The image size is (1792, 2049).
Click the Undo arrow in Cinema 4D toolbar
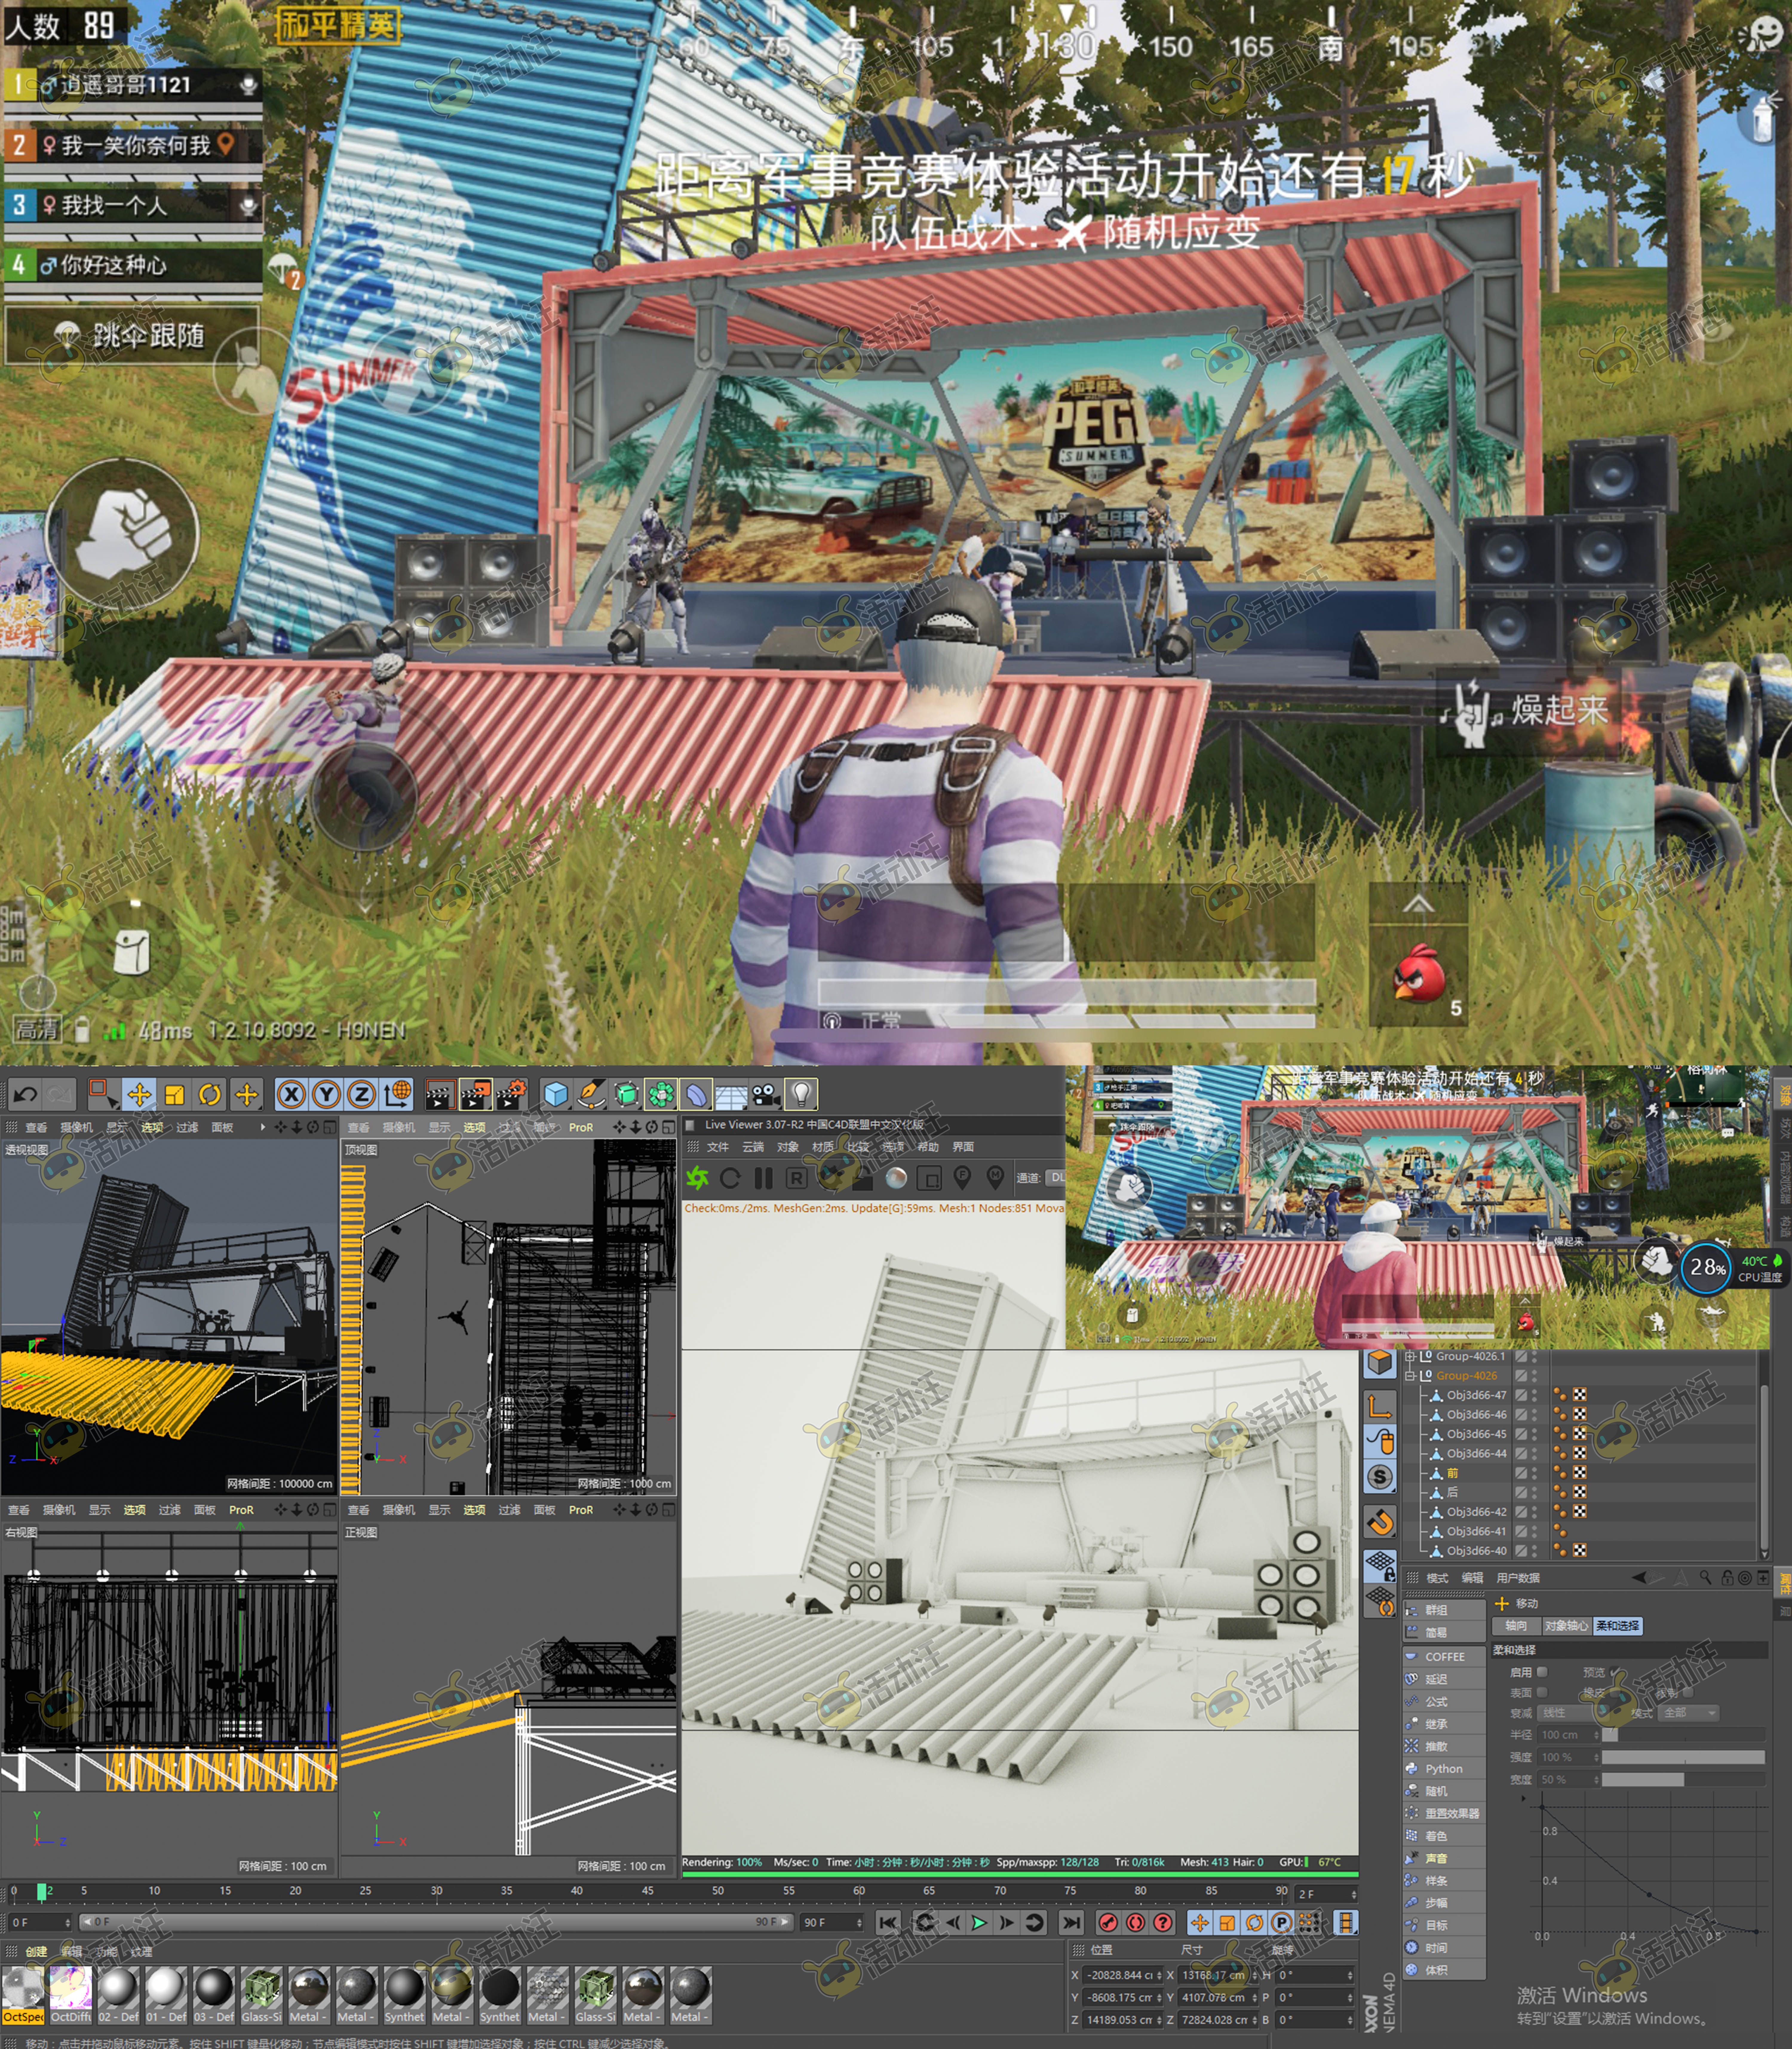25,1094
